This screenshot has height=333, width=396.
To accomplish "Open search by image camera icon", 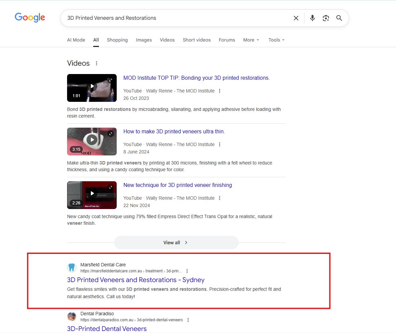I will (x=326, y=18).
